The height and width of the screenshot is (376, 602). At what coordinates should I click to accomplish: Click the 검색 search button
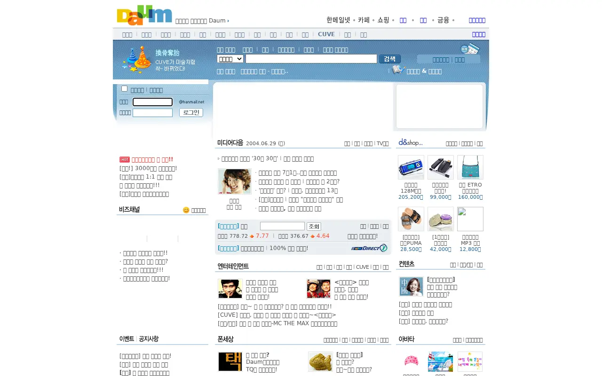(x=390, y=59)
